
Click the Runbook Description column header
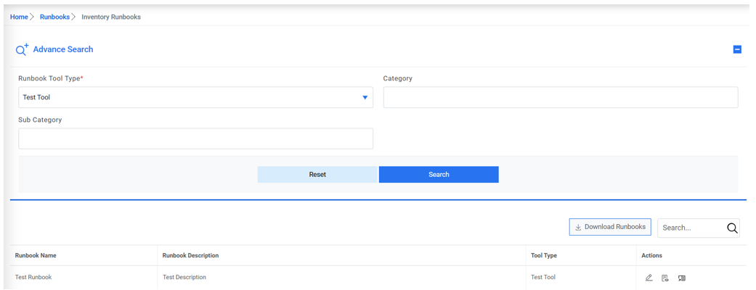coord(190,255)
